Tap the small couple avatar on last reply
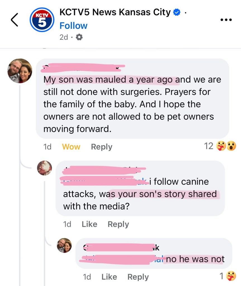241x286 pixels. click(x=65, y=245)
